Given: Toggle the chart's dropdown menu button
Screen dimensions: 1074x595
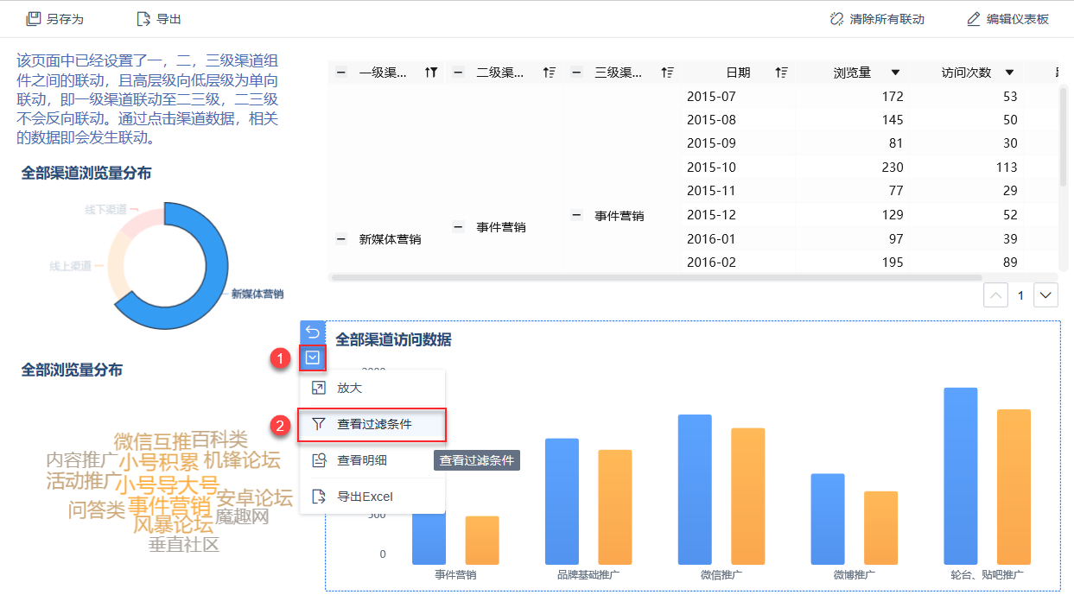Looking at the screenshot, I should [x=313, y=357].
